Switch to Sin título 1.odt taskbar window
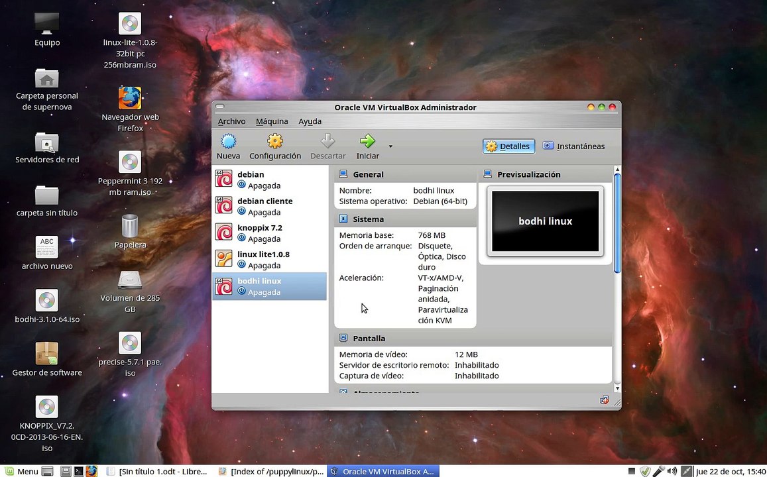 click(158, 471)
